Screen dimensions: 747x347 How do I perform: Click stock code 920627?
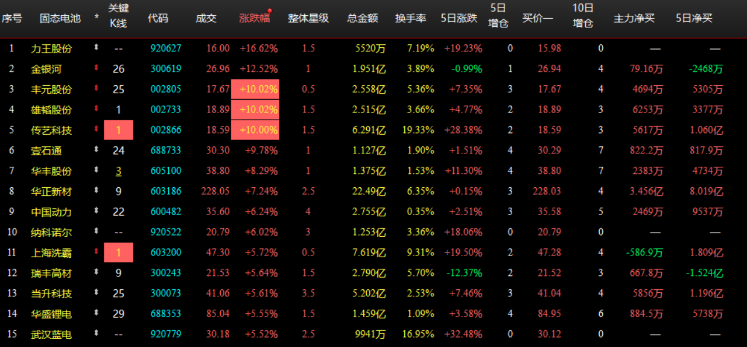point(166,48)
